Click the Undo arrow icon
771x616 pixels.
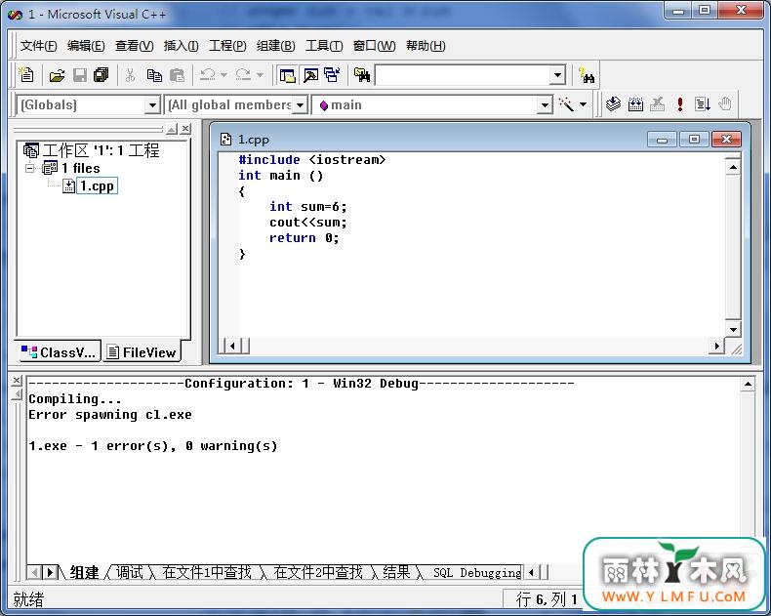(208, 75)
